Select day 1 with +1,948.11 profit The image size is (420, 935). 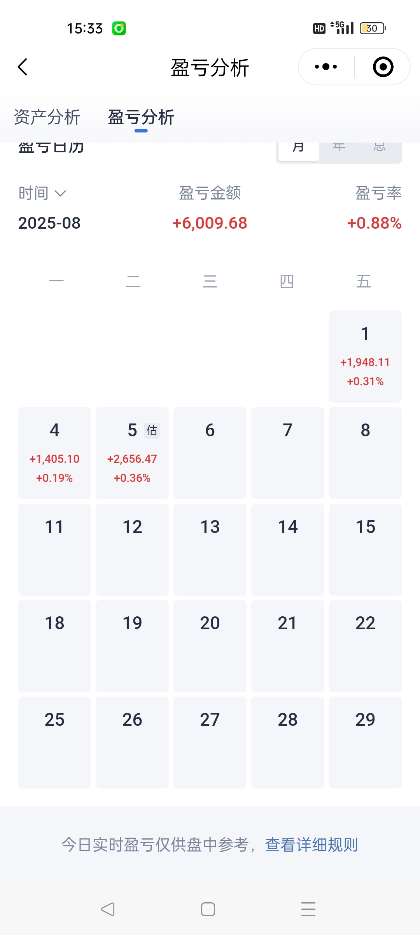[366, 356]
